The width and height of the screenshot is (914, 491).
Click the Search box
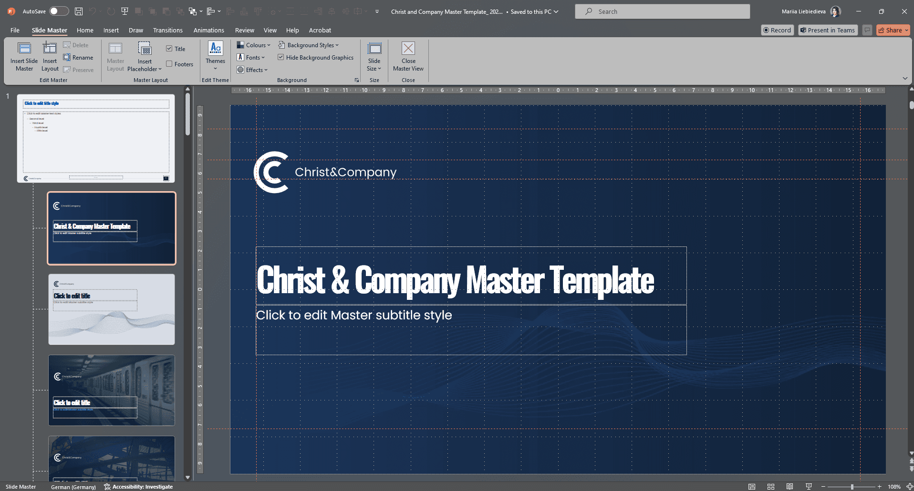tap(662, 11)
